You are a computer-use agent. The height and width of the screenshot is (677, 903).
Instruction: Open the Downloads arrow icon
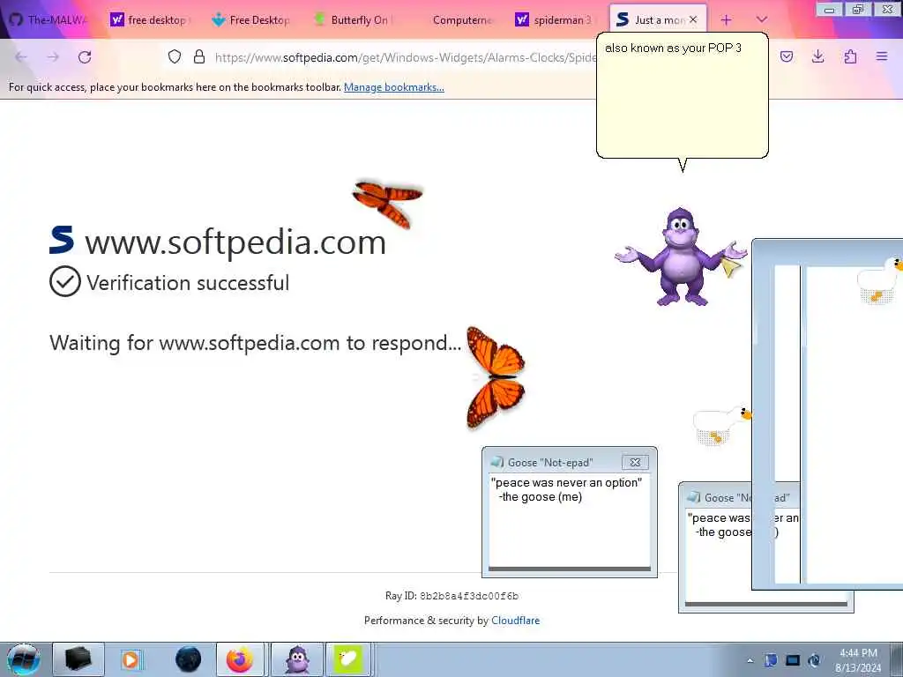(817, 56)
